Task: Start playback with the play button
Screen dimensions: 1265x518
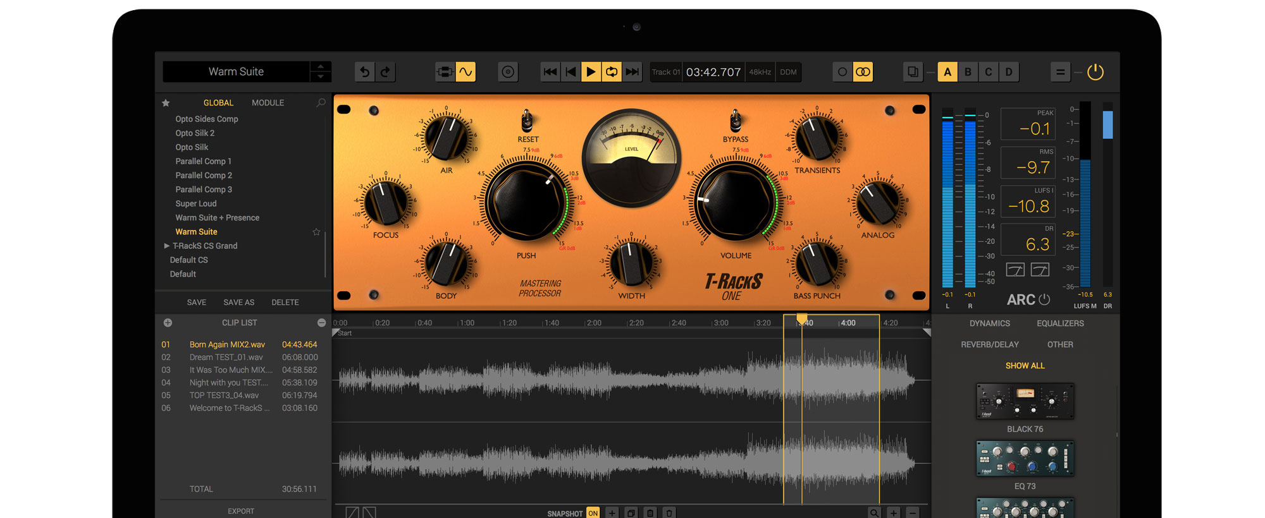Action: click(591, 72)
